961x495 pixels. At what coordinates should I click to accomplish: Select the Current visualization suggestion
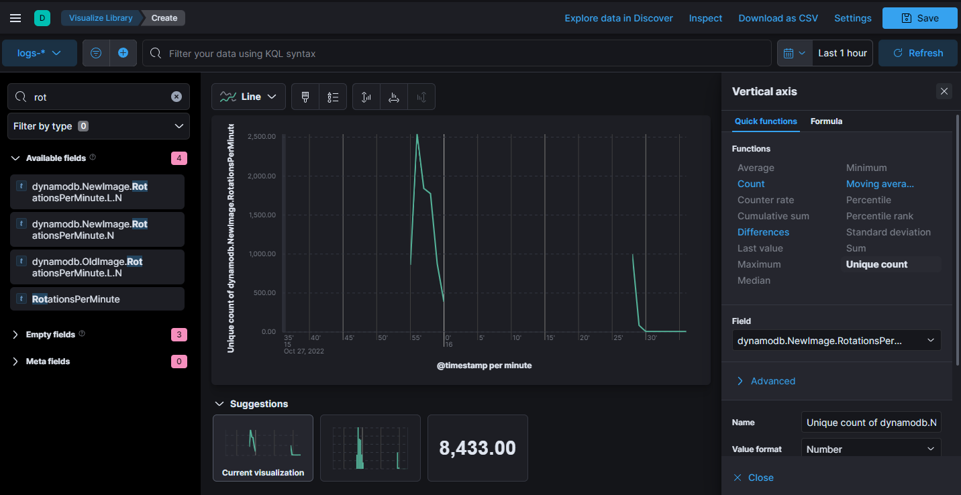coord(263,448)
